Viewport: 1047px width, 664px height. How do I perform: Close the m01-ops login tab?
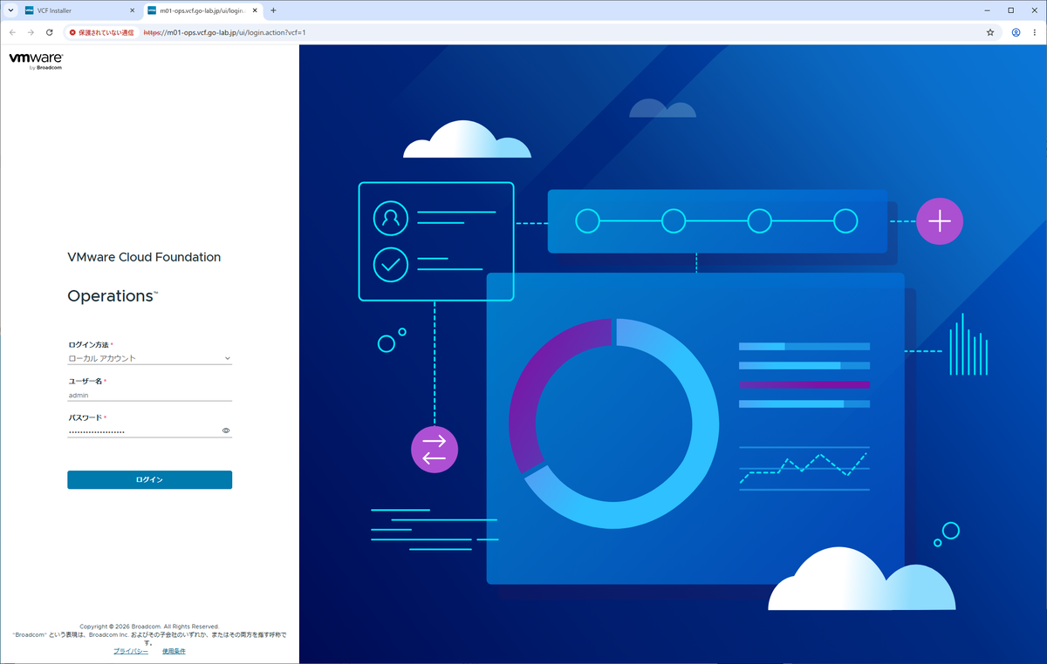click(255, 10)
